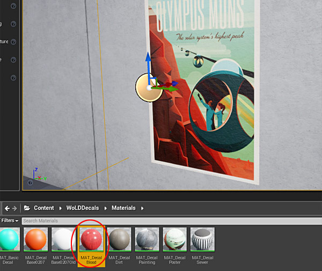Viewport: 322px width, 271px height.
Task: Click the forward navigation arrow in Content Browser
Action: pos(14,208)
